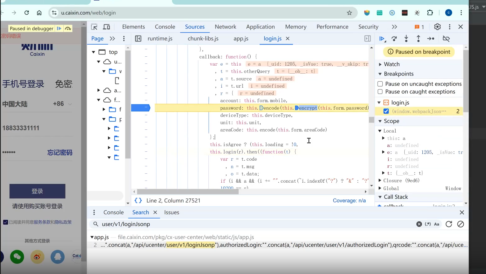Log in with the Weibo icon

click(x=37, y=257)
